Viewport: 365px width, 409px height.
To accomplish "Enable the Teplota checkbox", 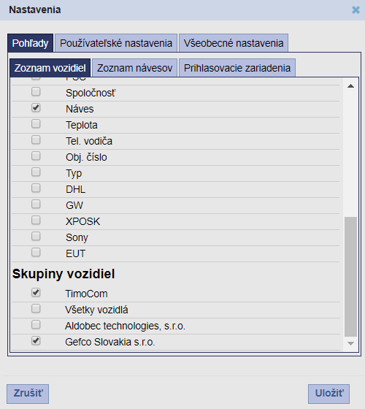I will tap(36, 123).
